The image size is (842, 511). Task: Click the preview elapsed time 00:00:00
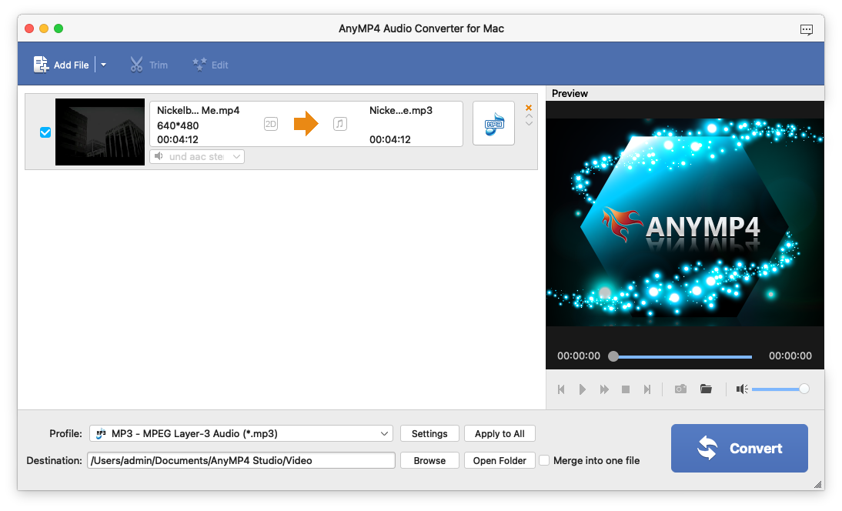[x=578, y=356]
